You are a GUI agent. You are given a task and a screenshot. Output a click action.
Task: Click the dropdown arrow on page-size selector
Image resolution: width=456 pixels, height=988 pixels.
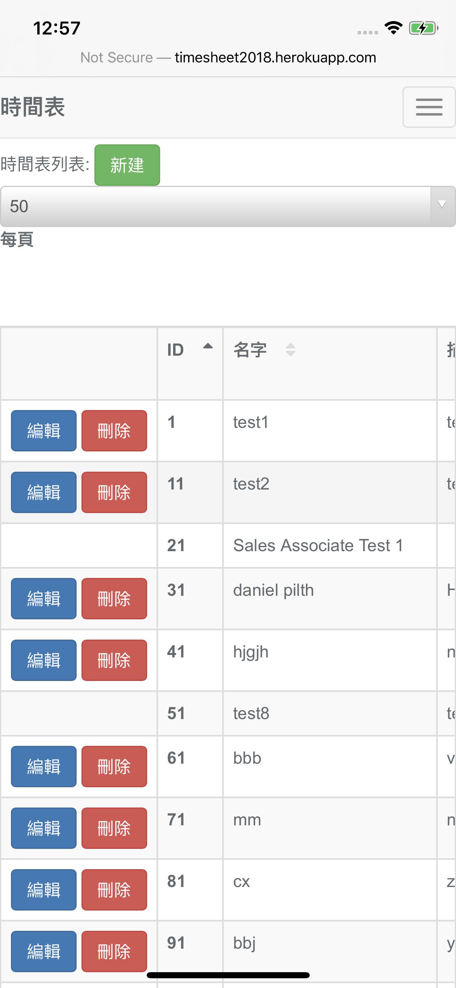[442, 205]
